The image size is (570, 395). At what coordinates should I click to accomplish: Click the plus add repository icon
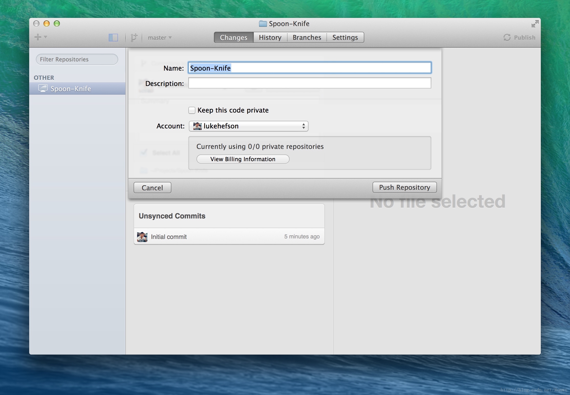38,37
